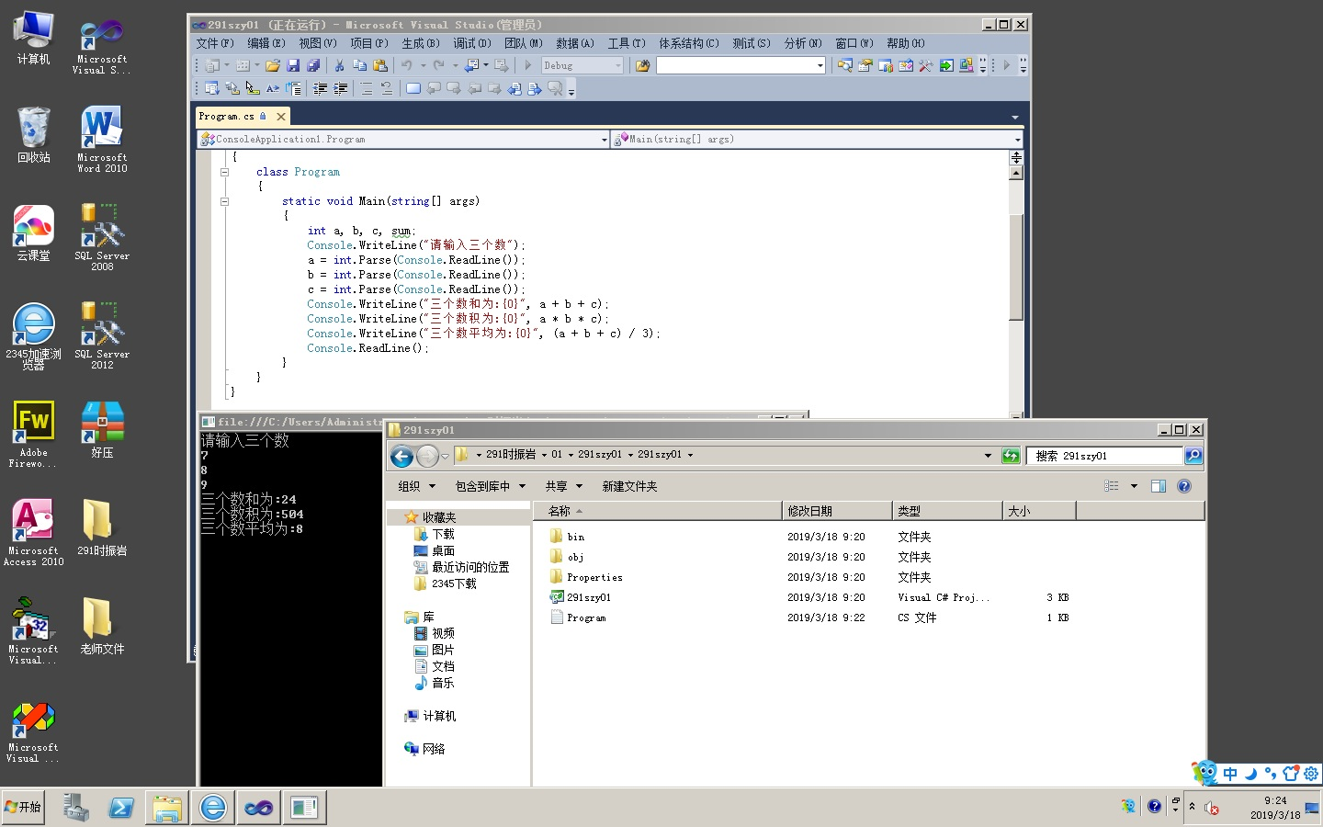
Task: Click the 共享 button in Explorer
Action: click(x=563, y=486)
